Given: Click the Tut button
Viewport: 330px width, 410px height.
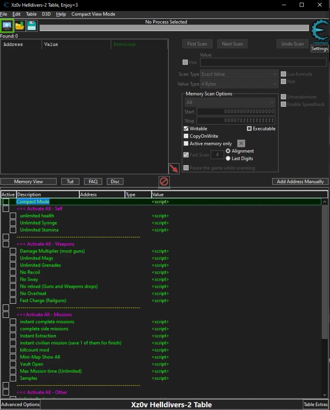Looking at the screenshot, I should pos(70,182).
